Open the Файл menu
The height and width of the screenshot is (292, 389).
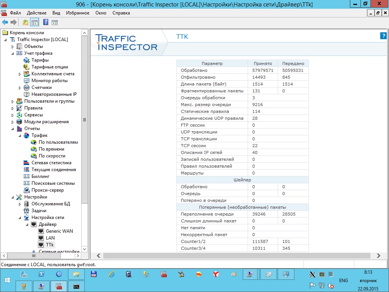pos(15,13)
